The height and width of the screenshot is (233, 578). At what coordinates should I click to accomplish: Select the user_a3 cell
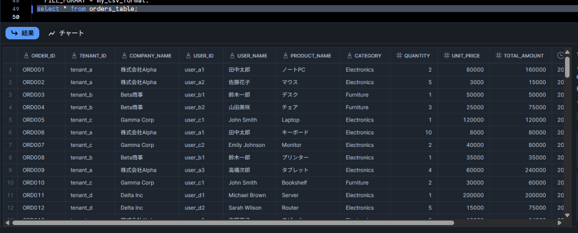tap(201, 170)
